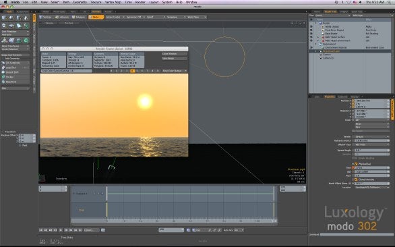Click the Environment item icon in Shader Tree
395x247 pixels.
pos(320,44)
